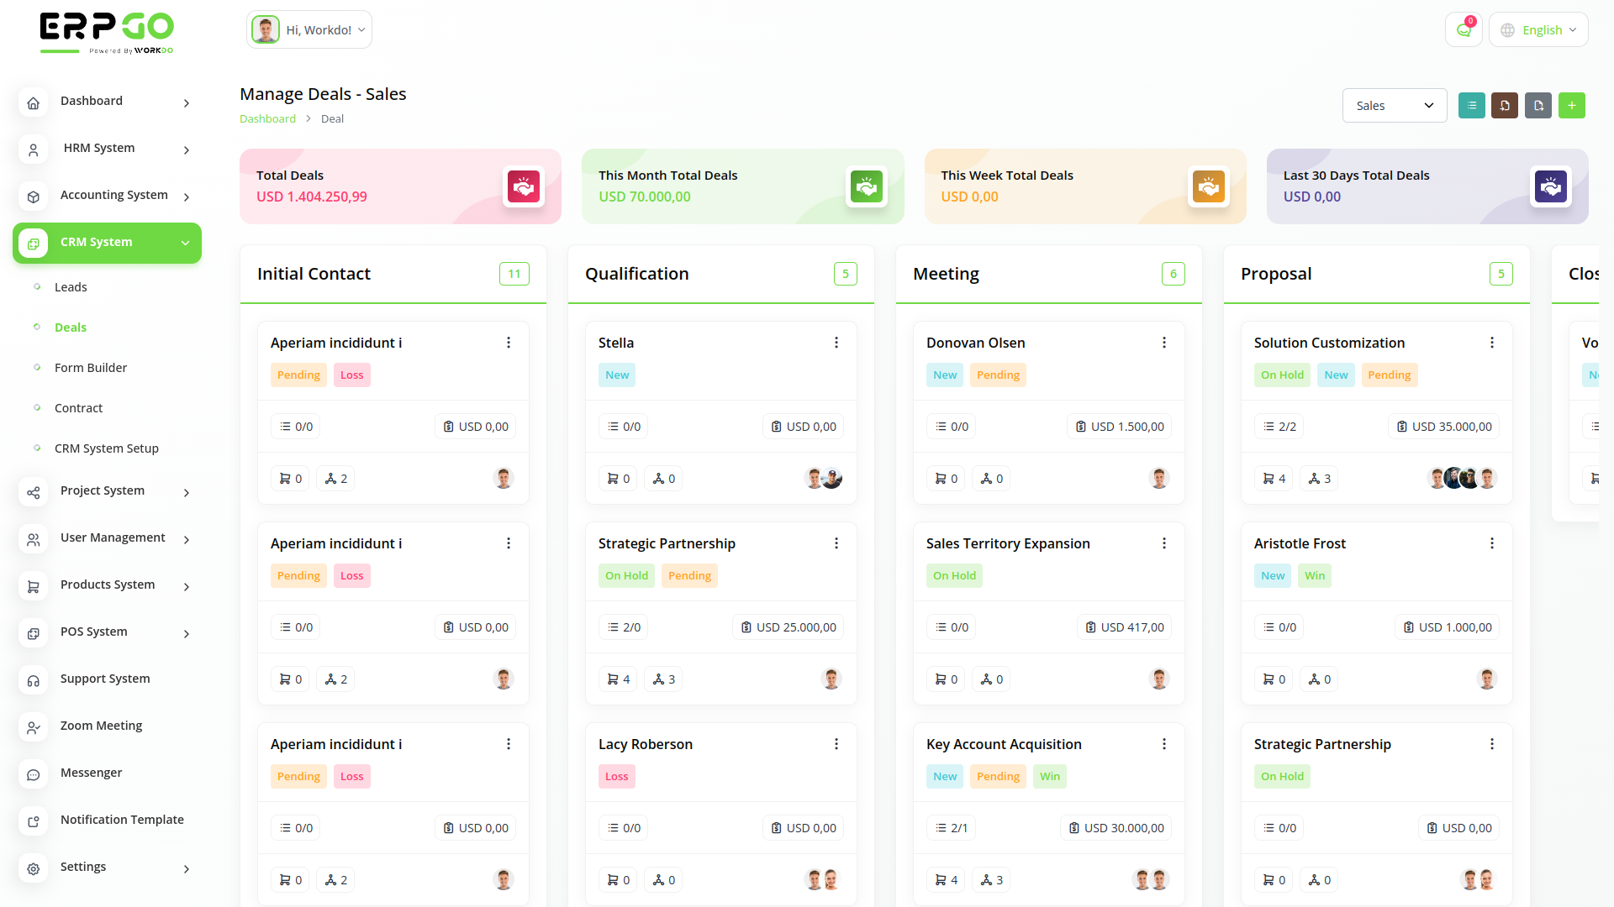Open the Sales pipeline dropdown

[x=1394, y=106]
